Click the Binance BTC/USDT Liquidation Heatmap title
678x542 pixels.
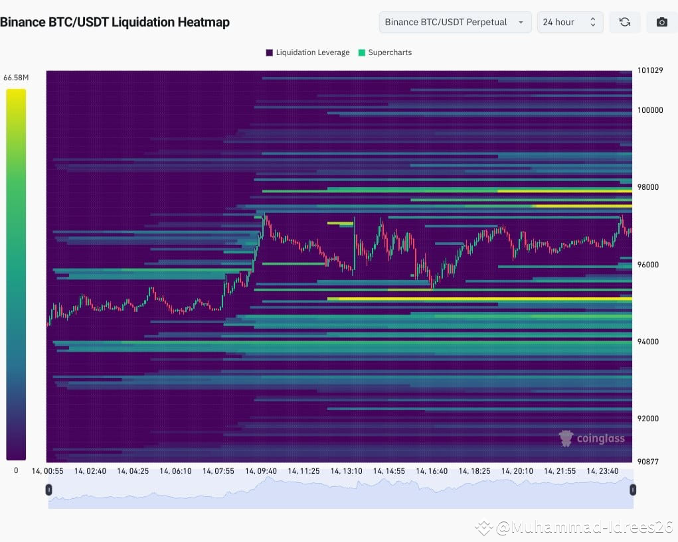tap(116, 22)
